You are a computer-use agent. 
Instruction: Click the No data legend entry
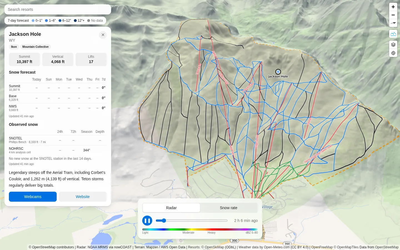click(x=95, y=21)
